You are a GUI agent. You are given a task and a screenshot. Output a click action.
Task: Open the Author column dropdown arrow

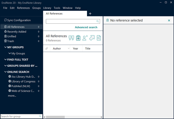[x=69, y=48]
